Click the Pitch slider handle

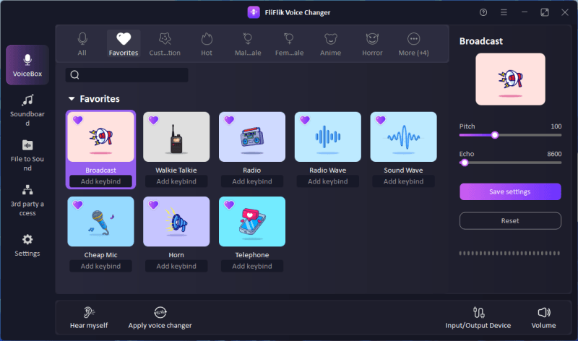point(495,135)
